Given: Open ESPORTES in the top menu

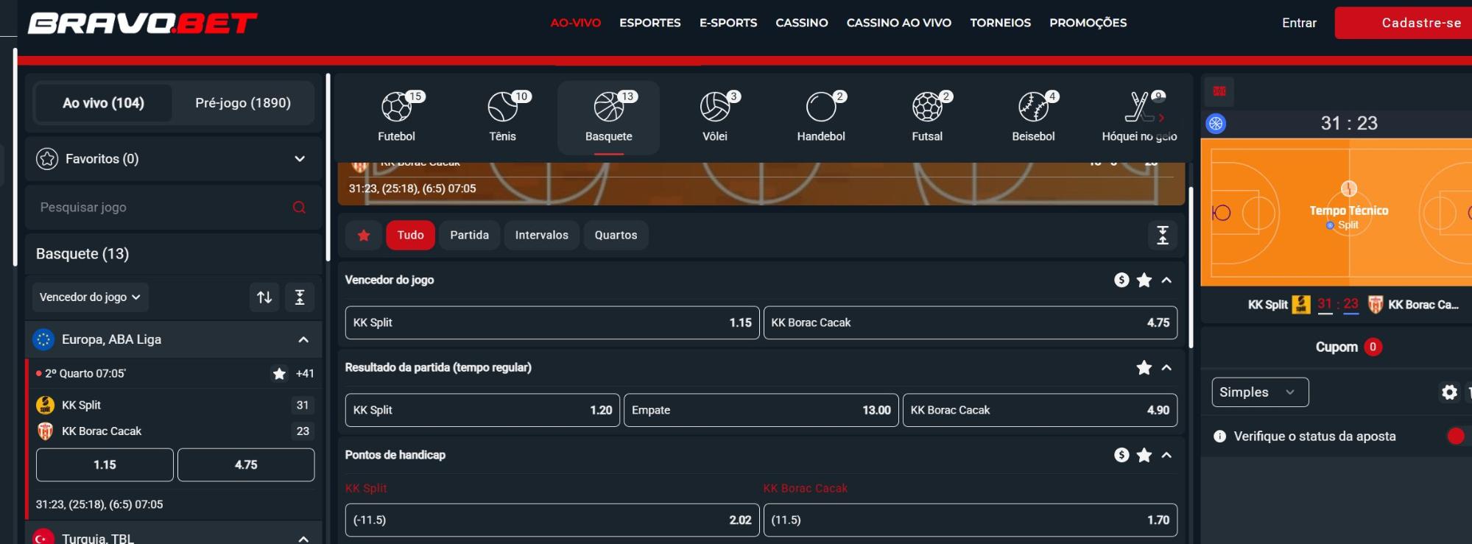Looking at the screenshot, I should [x=650, y=23].
